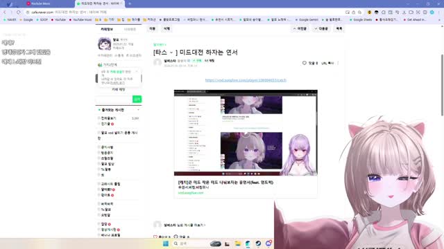
Task: Open the YouTube Music bookmark
Action: 80,20
